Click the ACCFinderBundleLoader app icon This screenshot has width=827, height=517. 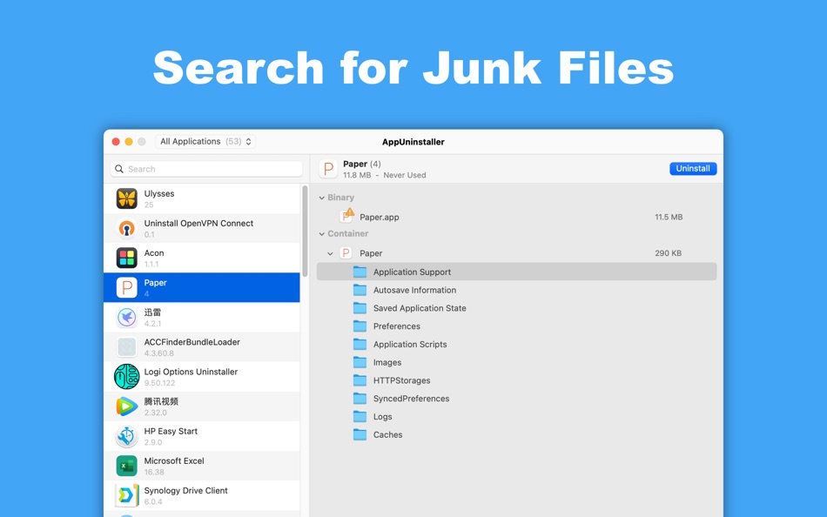point(126,347)
